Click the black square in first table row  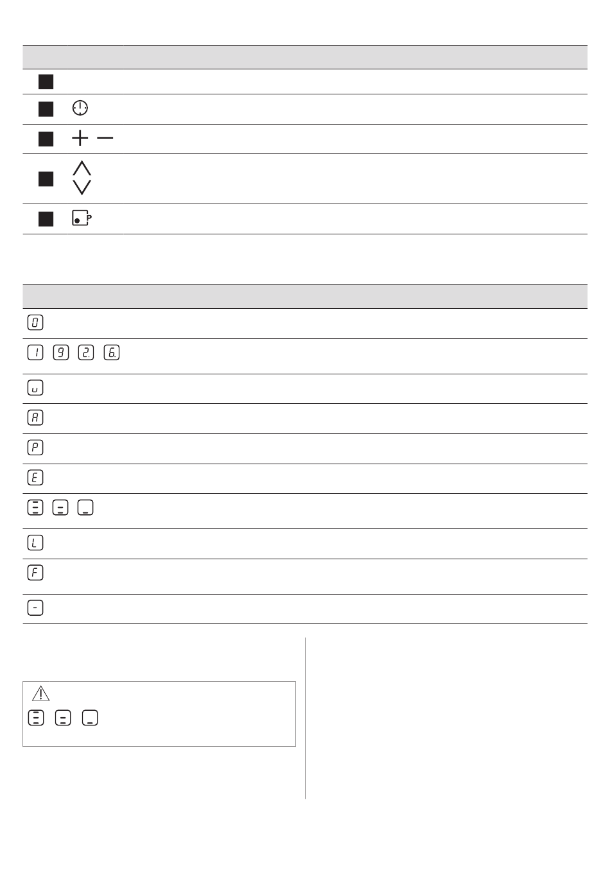coord(46,82)
